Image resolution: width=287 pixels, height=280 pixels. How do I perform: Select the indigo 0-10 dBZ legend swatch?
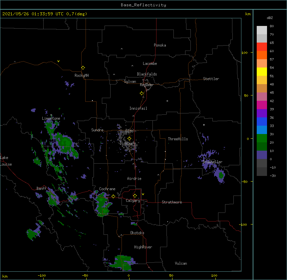point(262,155)
